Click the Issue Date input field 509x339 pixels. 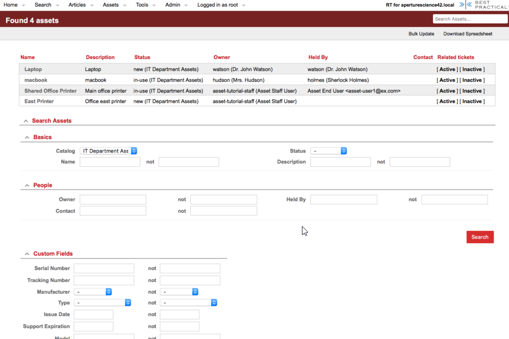coord(93,314)
